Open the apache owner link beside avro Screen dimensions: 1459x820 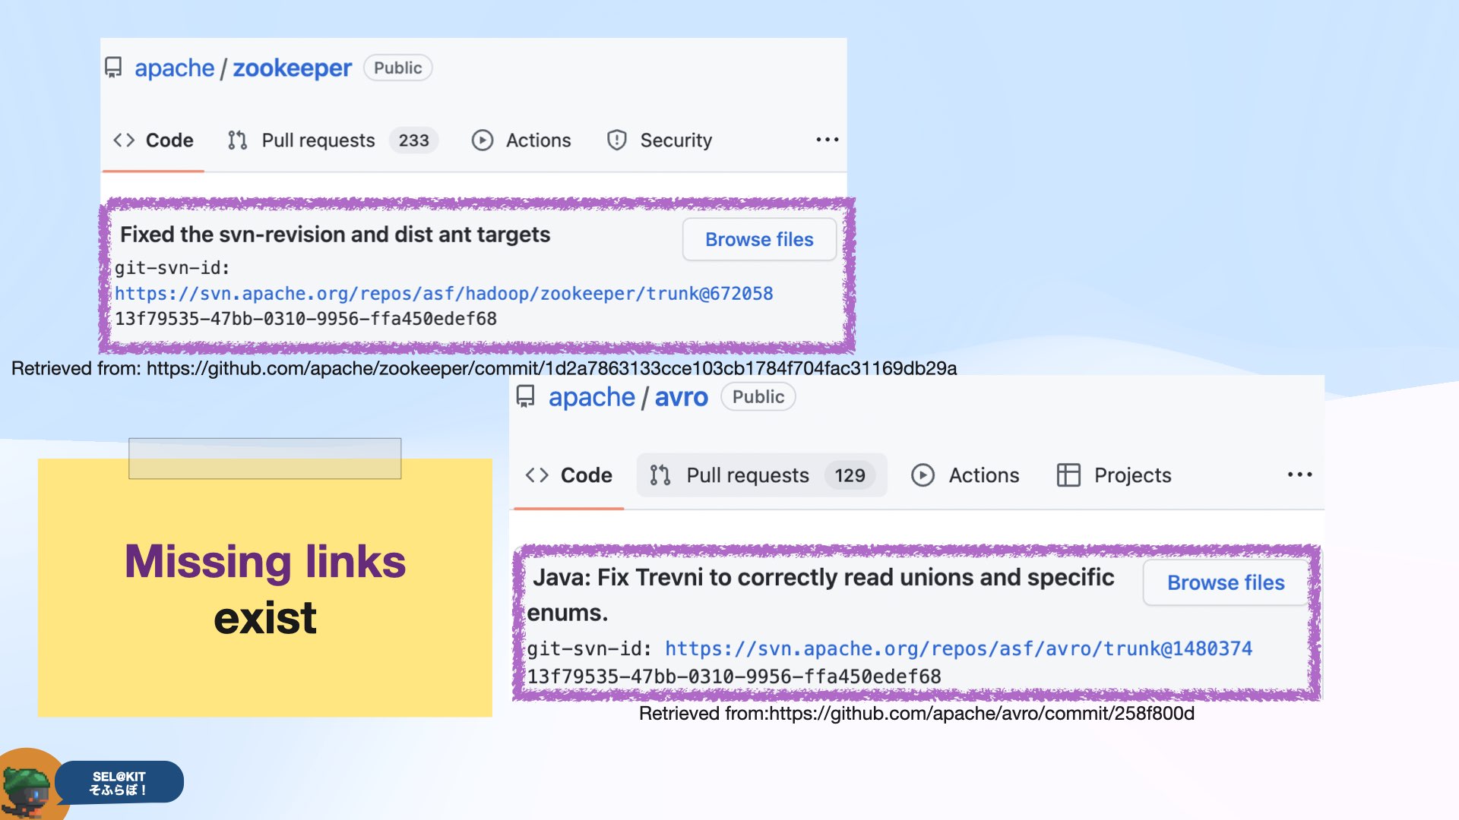point(591,397)
